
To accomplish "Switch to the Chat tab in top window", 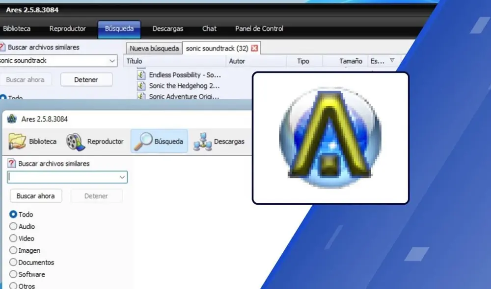I will point(209,28).
